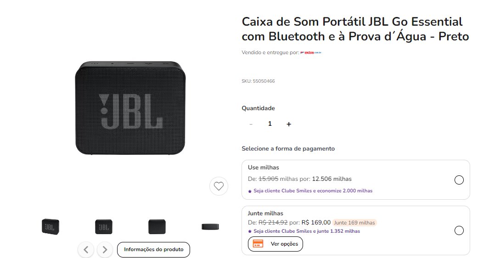Select the second front-view JBL thumbnail
Image resolution: width=489 pixels, height=258 pixels.
tap(104, 227)
